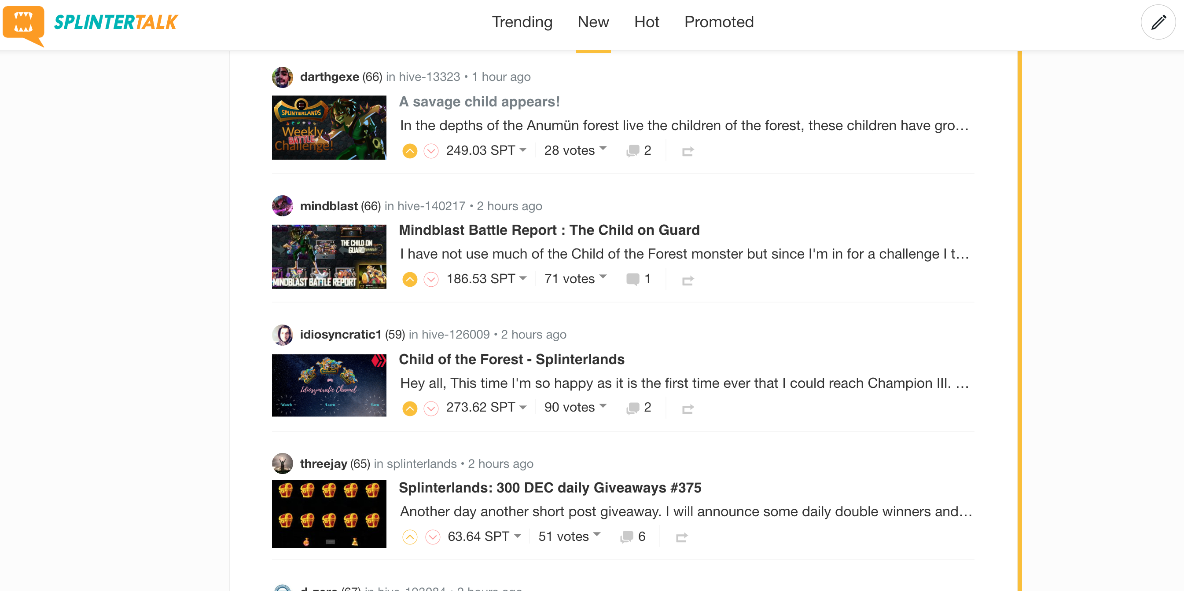1184x591 pixels.
Task: Show the 51 votes list
Action: 570,536
